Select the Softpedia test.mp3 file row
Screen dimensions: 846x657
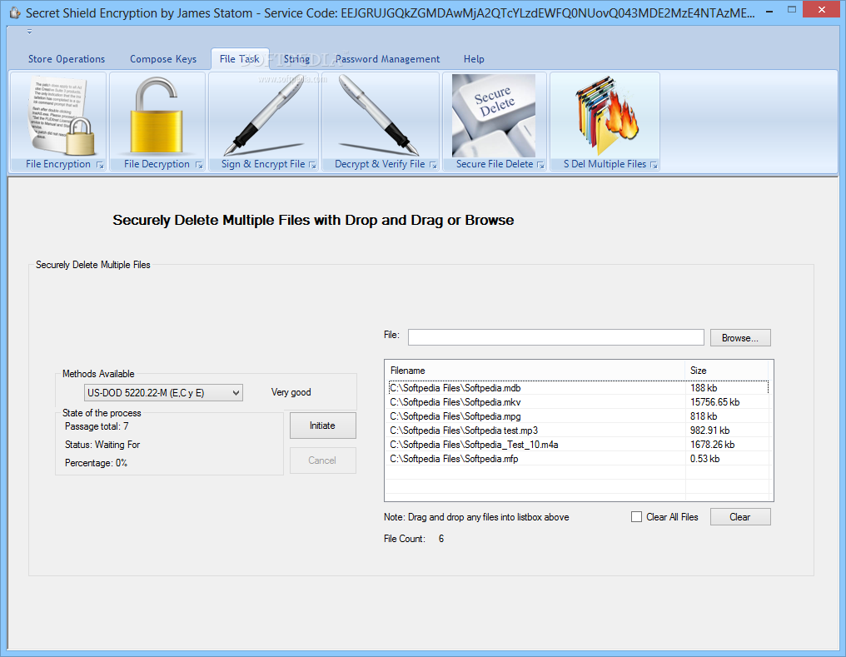[x=578, y=430]
